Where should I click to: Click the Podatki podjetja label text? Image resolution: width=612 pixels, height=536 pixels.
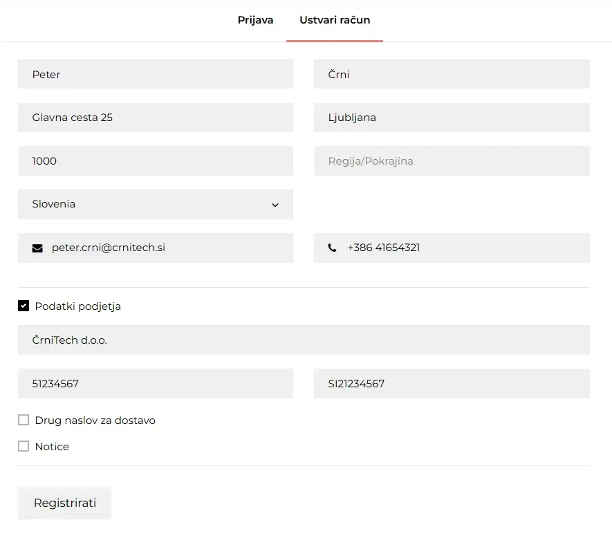click(x=77, y=306)
